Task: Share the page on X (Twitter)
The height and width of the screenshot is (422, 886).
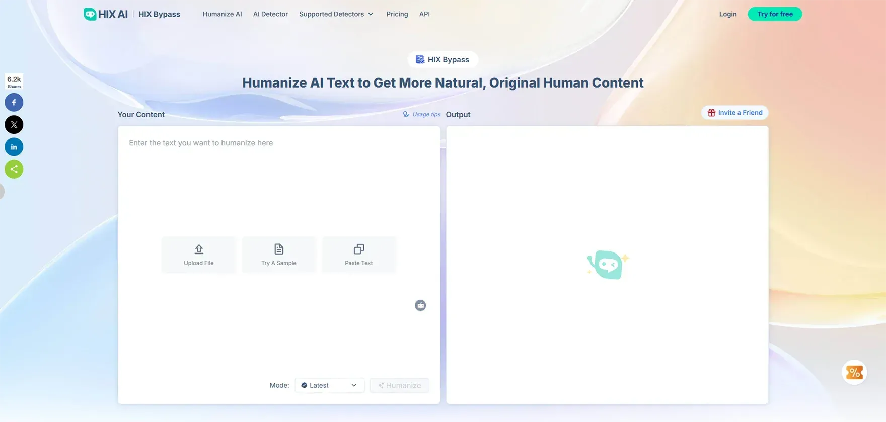Action: pyautogui.click(x=14, y=125)
